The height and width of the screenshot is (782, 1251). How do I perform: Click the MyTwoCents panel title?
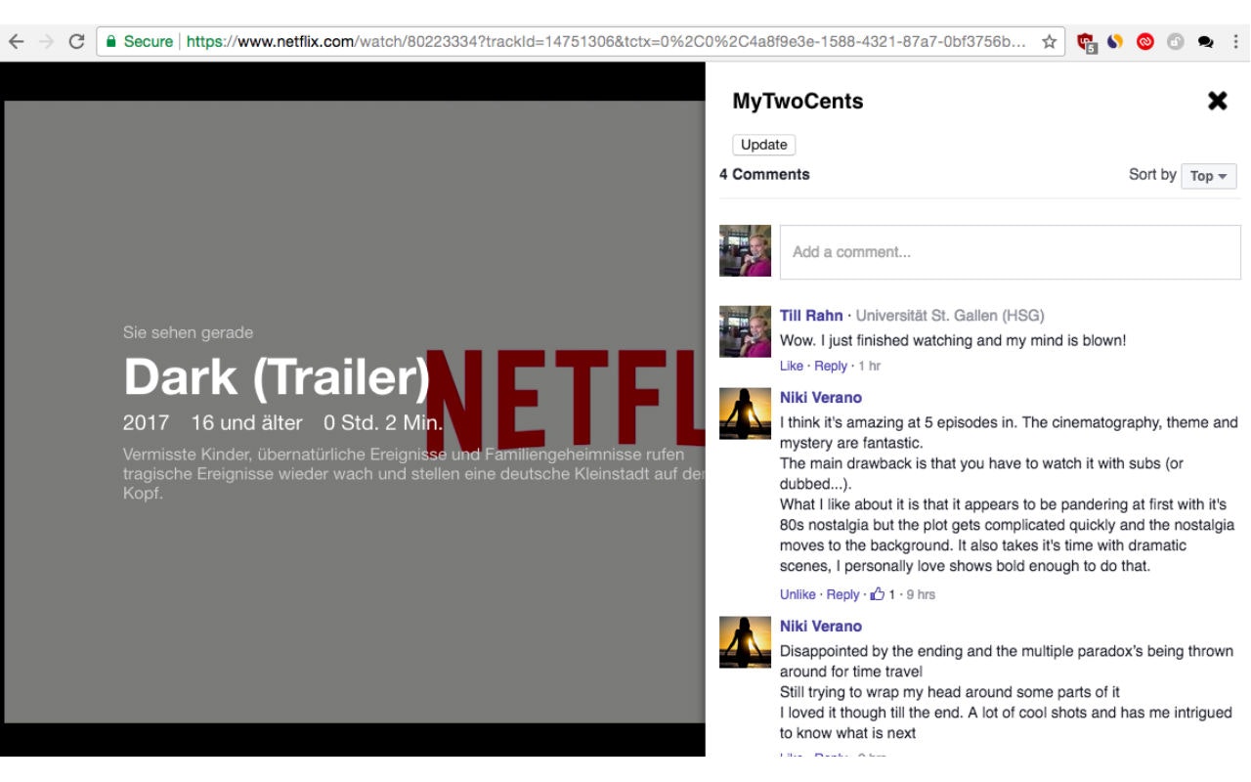click(x=798, y=101)
